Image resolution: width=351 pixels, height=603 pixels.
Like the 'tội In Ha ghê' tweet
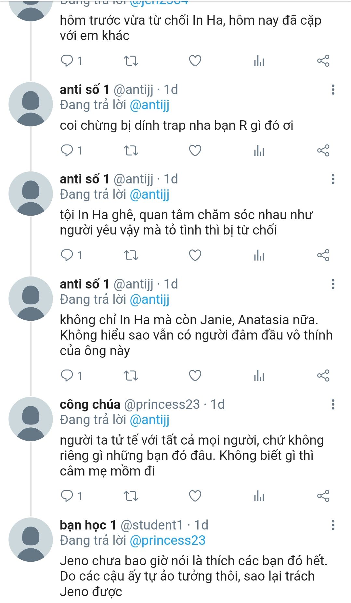(195, 255)
